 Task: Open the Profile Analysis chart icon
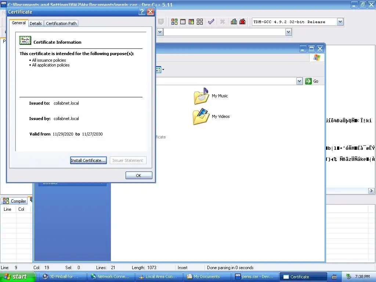(x=234, y=22)
